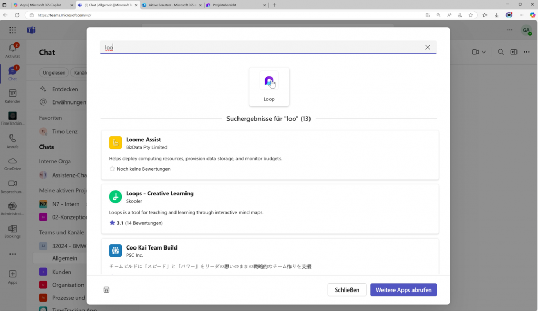
Task: Open manage apps icon in dialog footer
Action: pyautogui.click(x=106, y=289)
